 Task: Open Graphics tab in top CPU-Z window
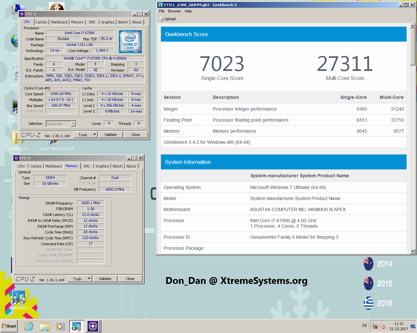click(108, 22)
